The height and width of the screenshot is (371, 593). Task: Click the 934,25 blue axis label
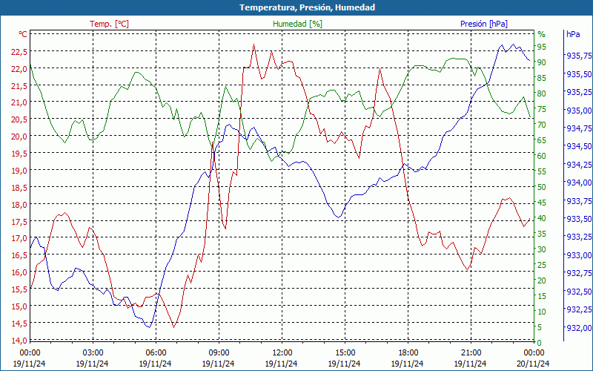click(x=579, y=164)
